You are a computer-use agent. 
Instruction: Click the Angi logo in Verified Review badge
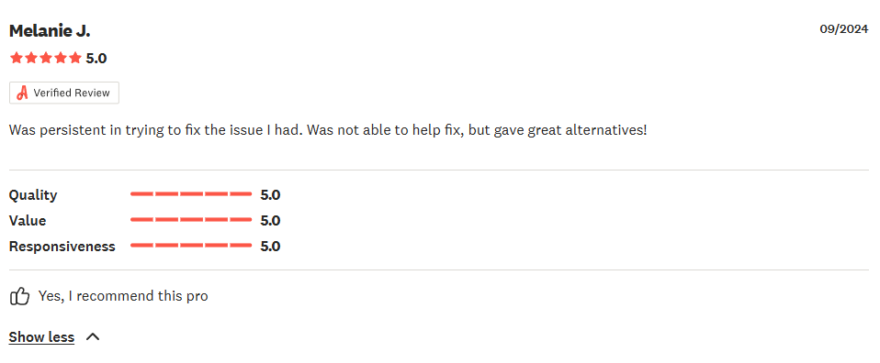tap(22, 93)
